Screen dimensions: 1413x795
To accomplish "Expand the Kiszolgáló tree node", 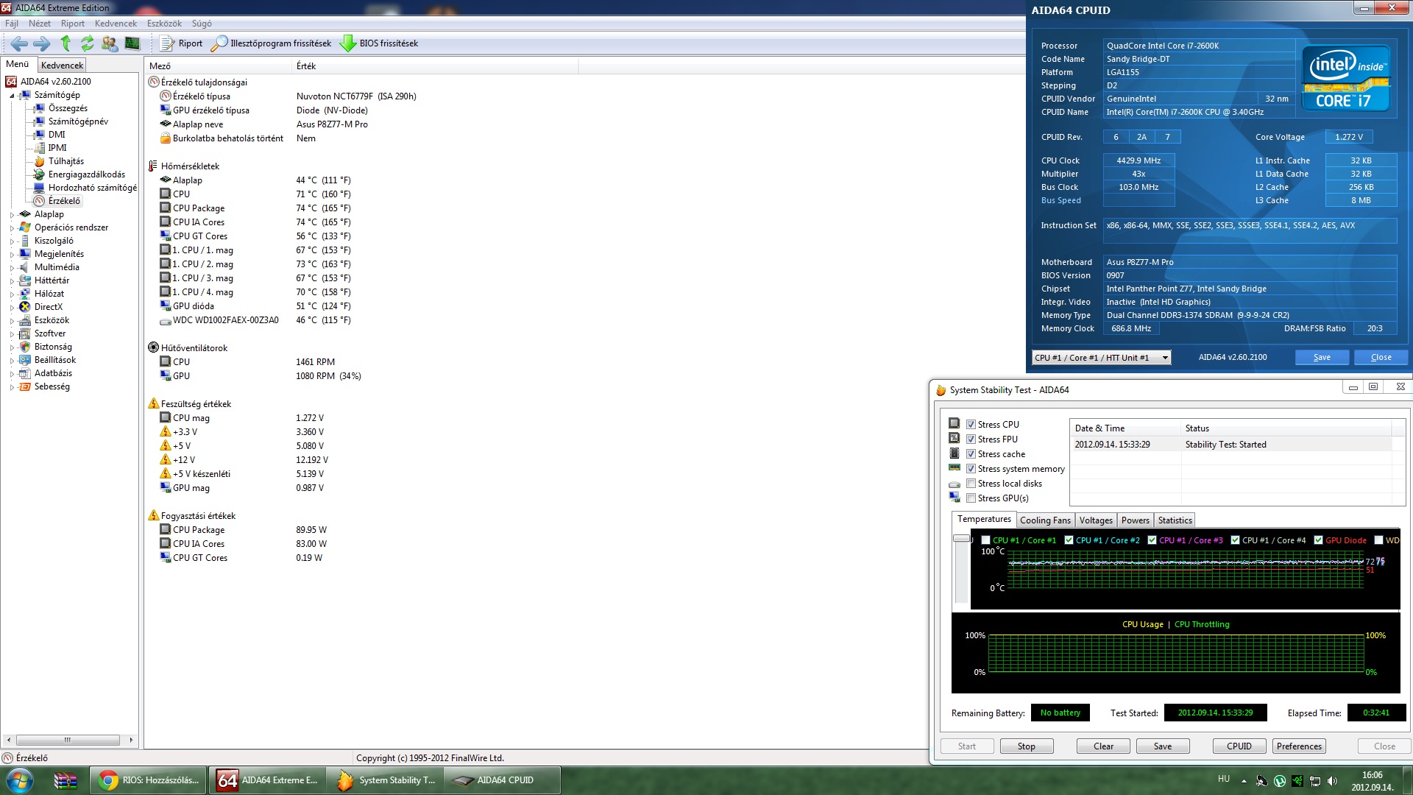I will 12,241.
